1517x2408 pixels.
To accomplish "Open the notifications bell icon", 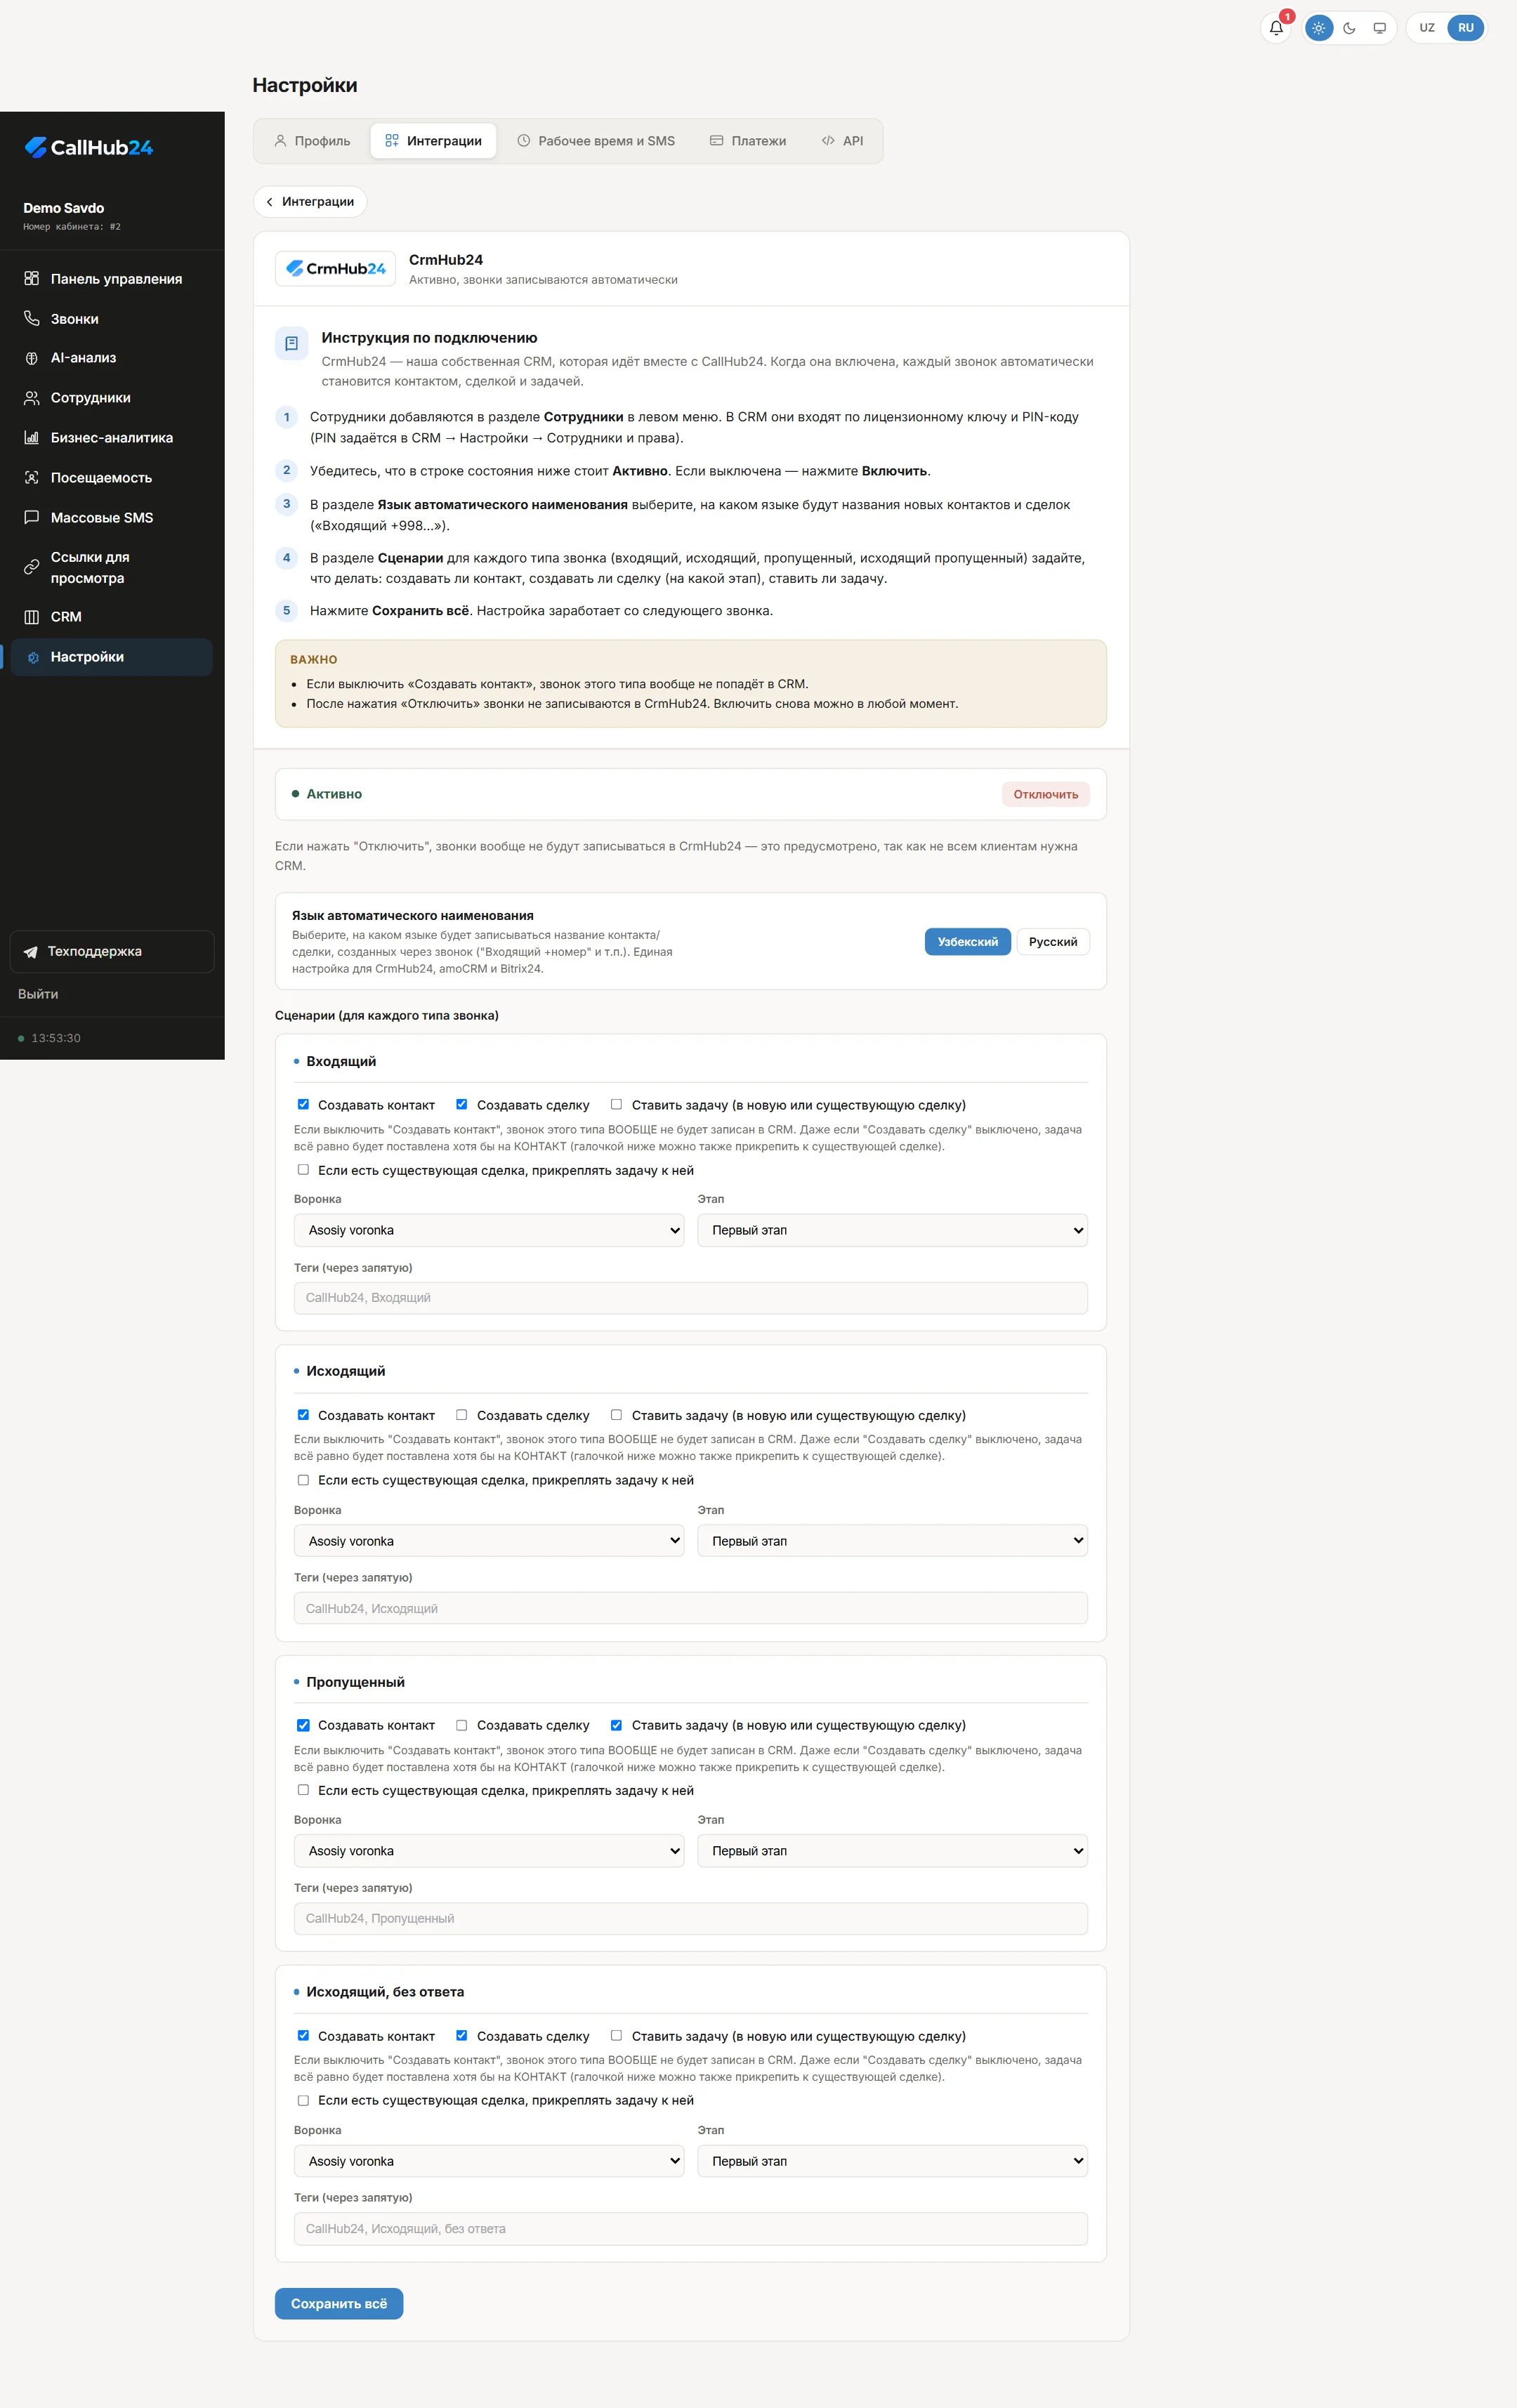I will tap(1276, 28).
